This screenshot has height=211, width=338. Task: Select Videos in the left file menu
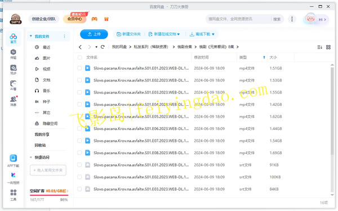43,69
